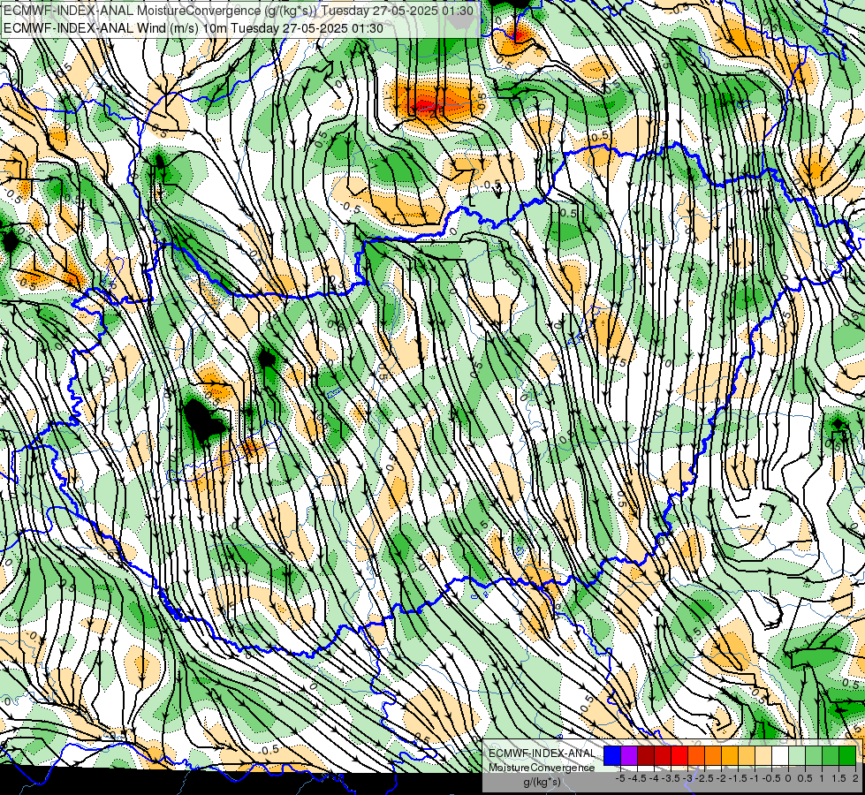Select the dark red swatch between -4.5 and -4
Screen dimensions: 865x795
[646, 756]
